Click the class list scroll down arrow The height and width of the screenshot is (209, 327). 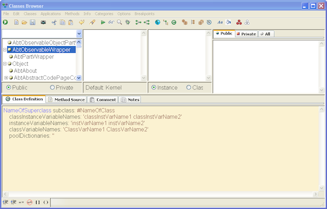[78, 78]
